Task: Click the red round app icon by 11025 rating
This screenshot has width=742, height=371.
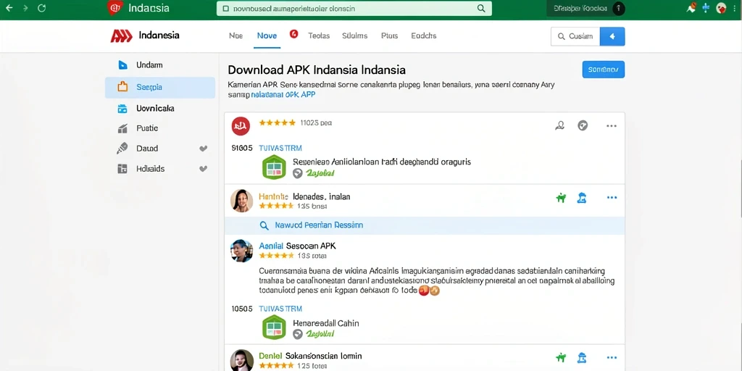Action: pyautogui.click(x=241, y=126)
